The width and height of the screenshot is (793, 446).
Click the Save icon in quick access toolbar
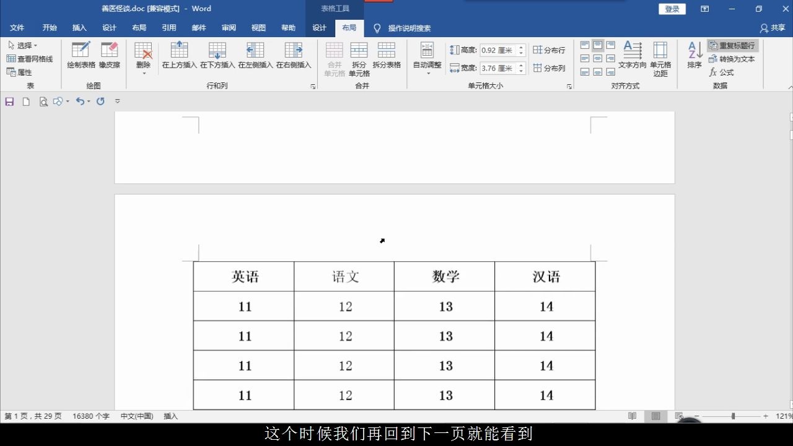[9, 102]
